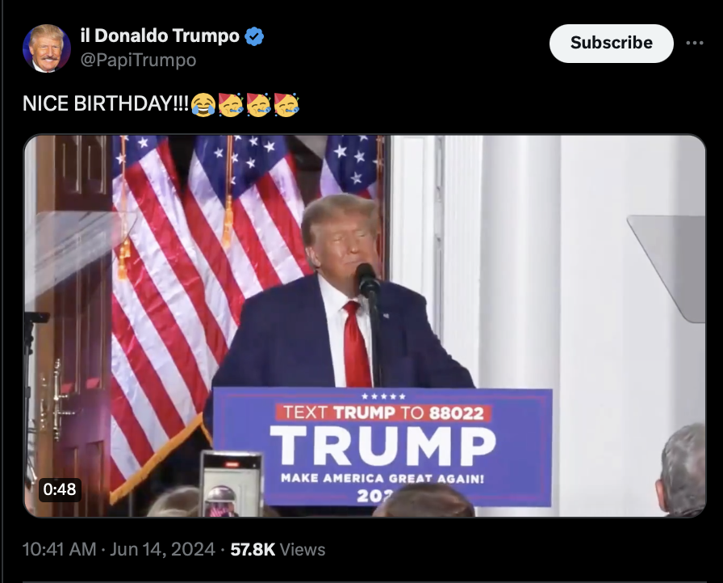This screenshot has height=583, width=723.
Task: Click the middle party-hat face emoji
Action: [x=259, y=105]
